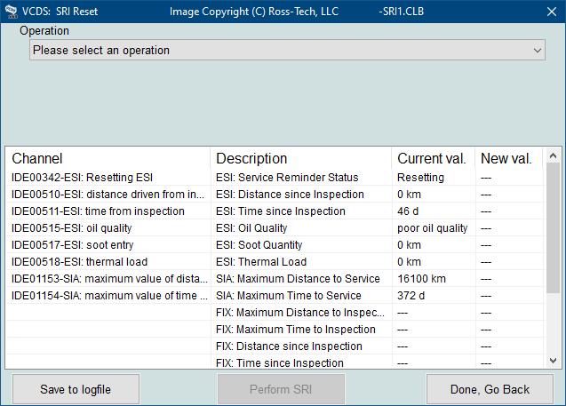Click the Perform SRI button
Screen dimensions: 566x406
(281, 389)
